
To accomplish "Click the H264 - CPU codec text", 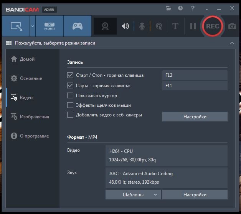I will [x=121, y=151].
